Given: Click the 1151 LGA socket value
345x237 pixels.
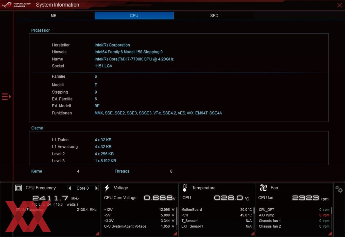Looking at the screenshot, I should click(103, 66).
